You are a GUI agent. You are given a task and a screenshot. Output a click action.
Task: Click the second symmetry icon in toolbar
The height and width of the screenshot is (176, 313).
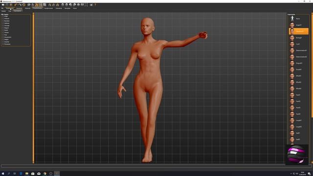(53, 5)
